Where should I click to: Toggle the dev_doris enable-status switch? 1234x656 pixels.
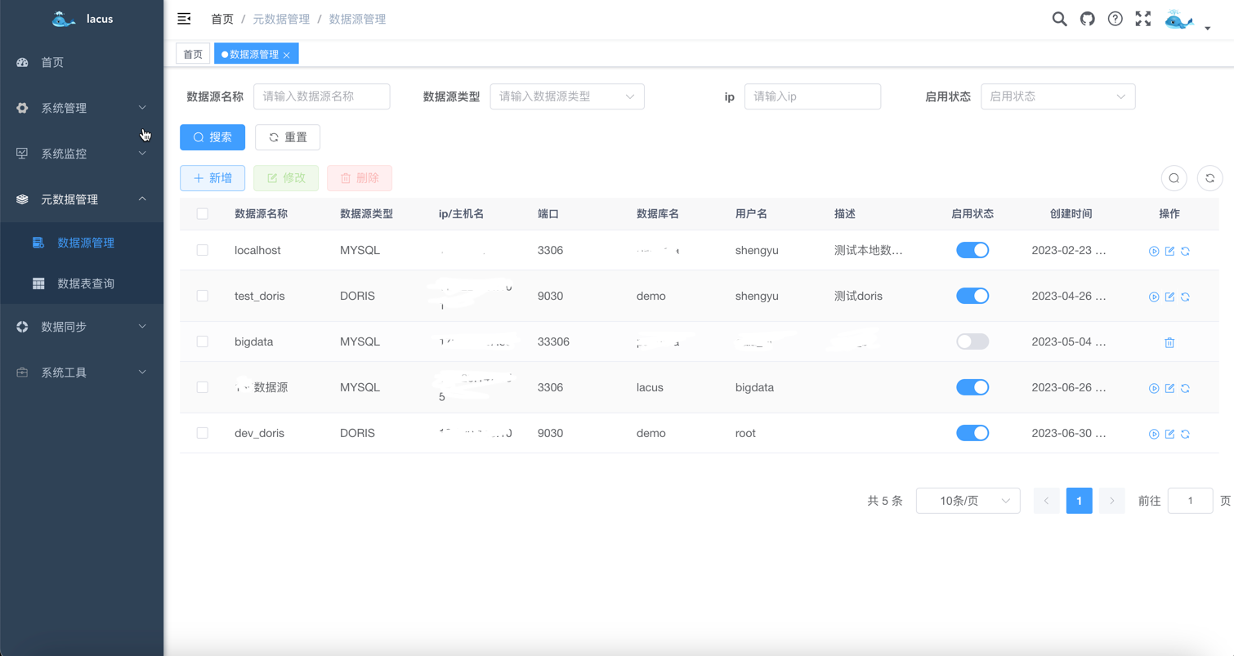coord(972,433)
